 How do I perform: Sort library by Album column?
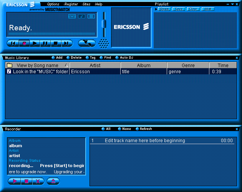click(x=144, y=65)
